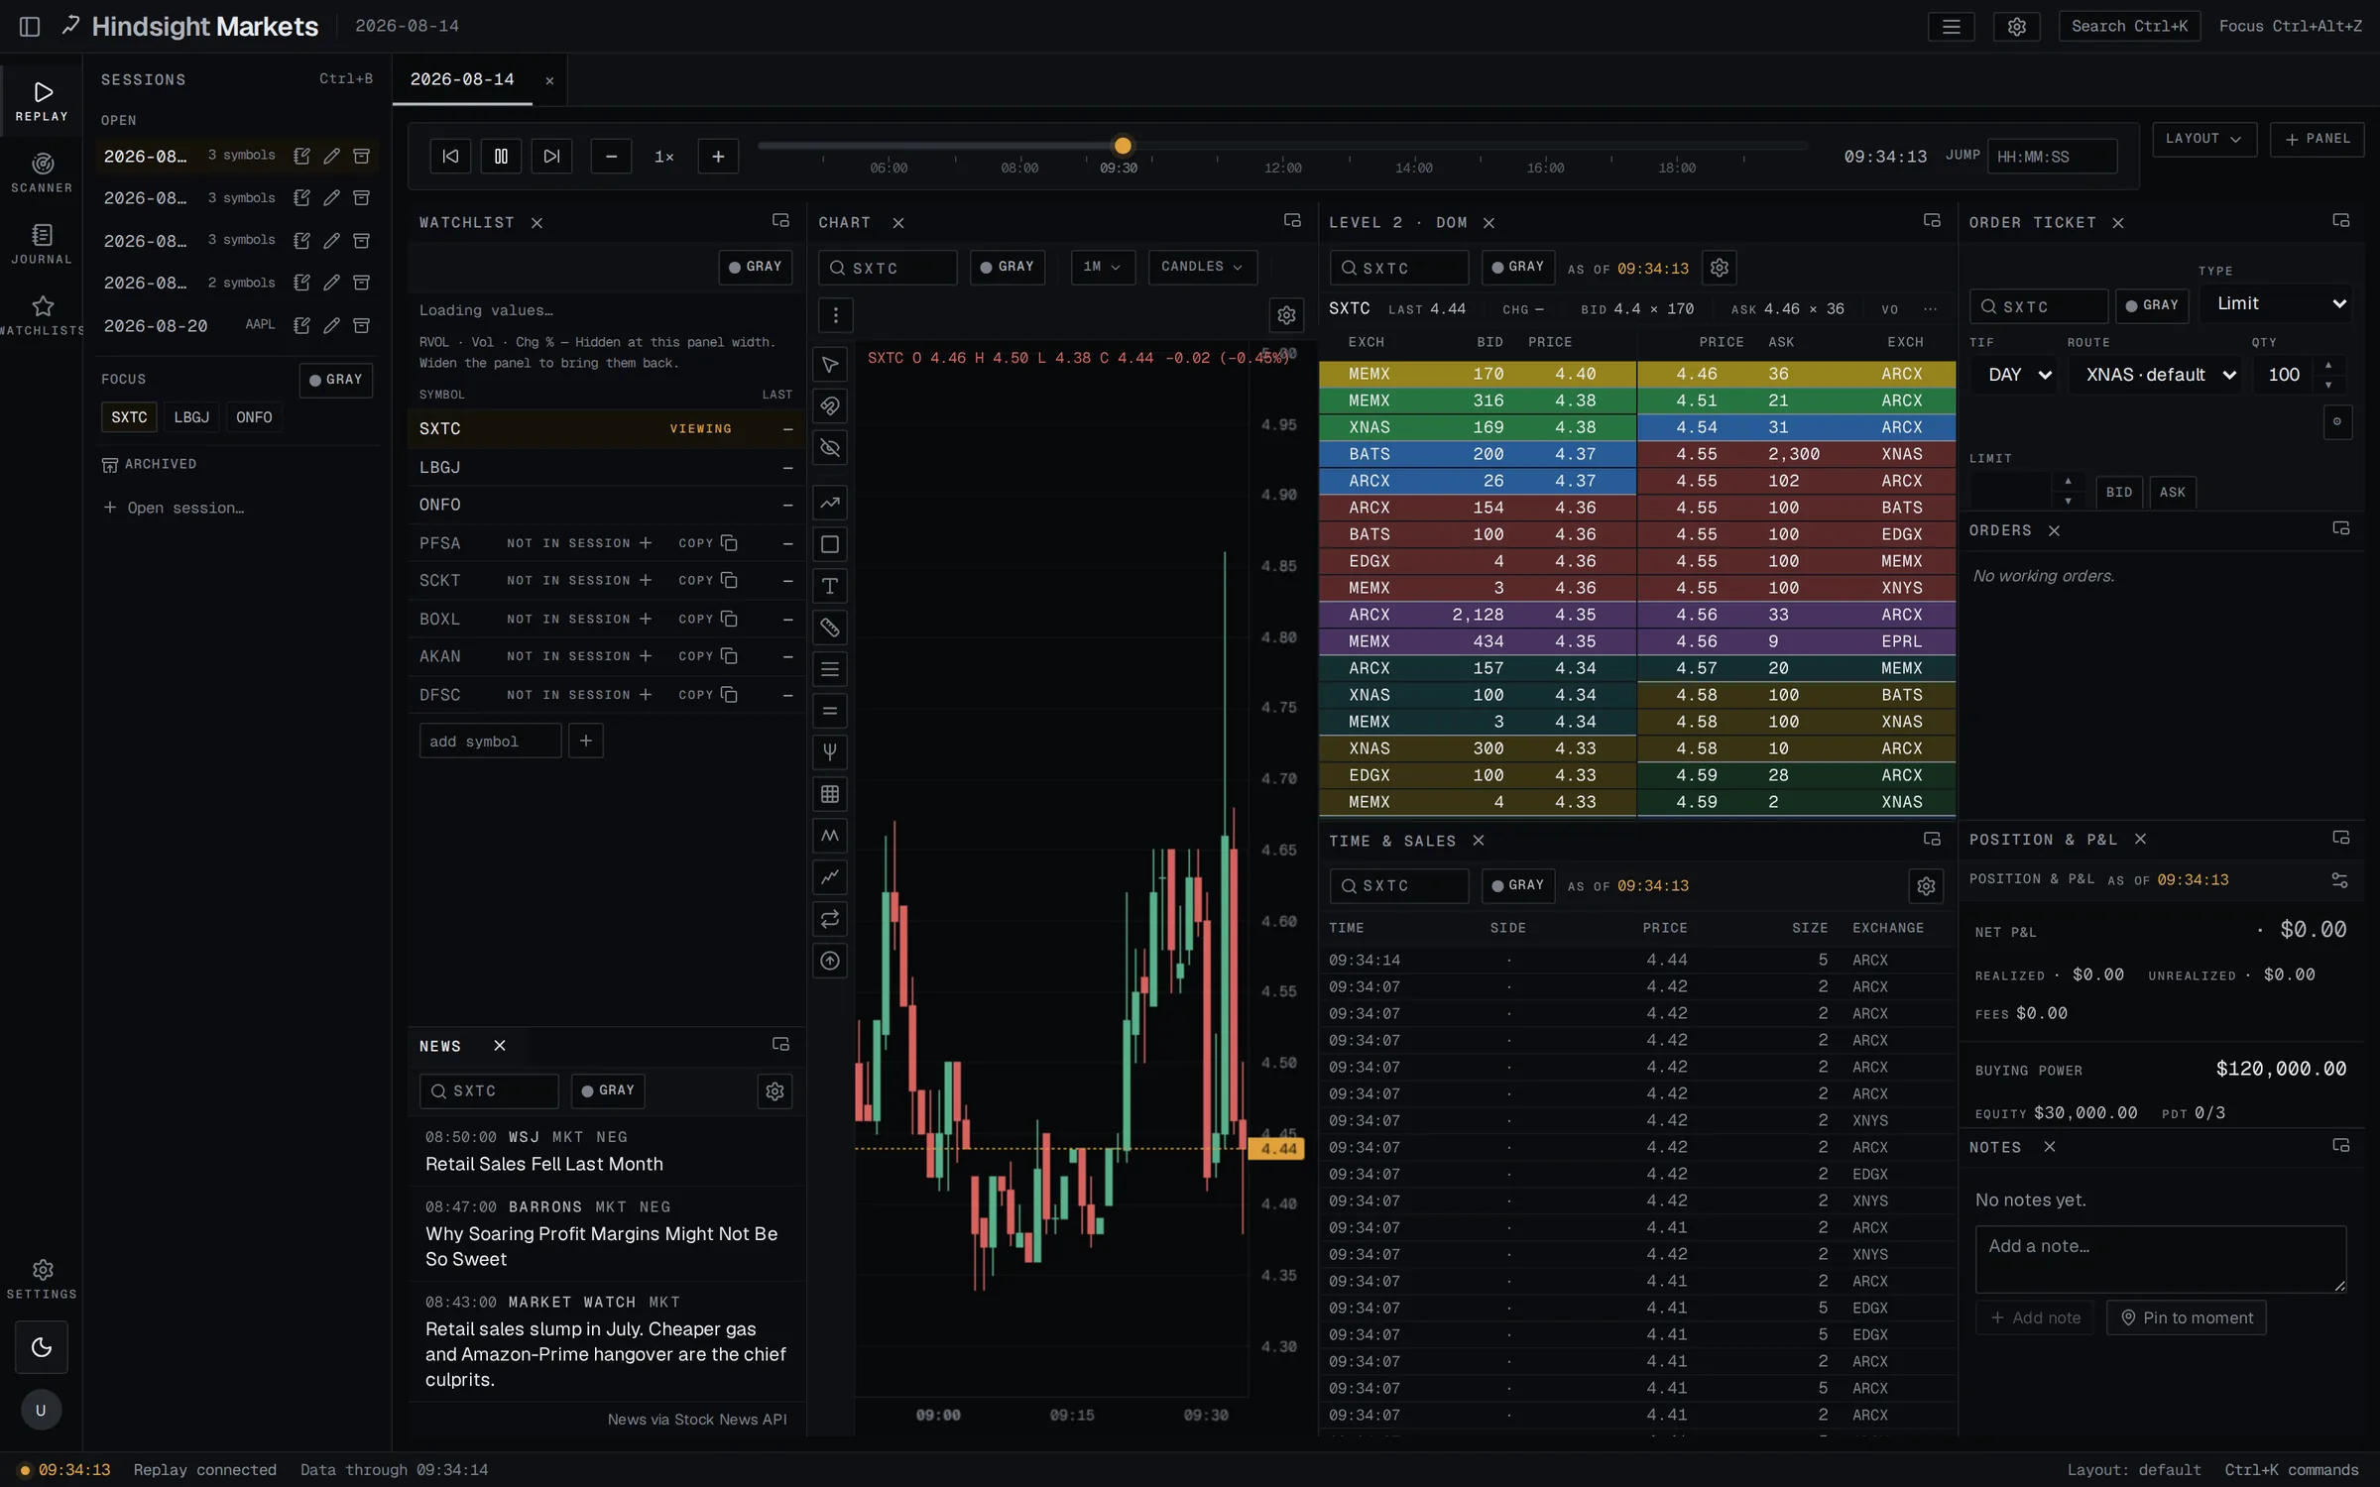Add PFSA to the session

tap(646, 543)
